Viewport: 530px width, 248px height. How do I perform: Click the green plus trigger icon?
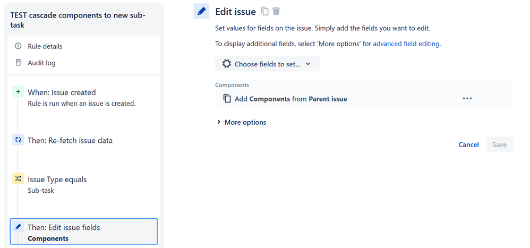coord(18,91)
